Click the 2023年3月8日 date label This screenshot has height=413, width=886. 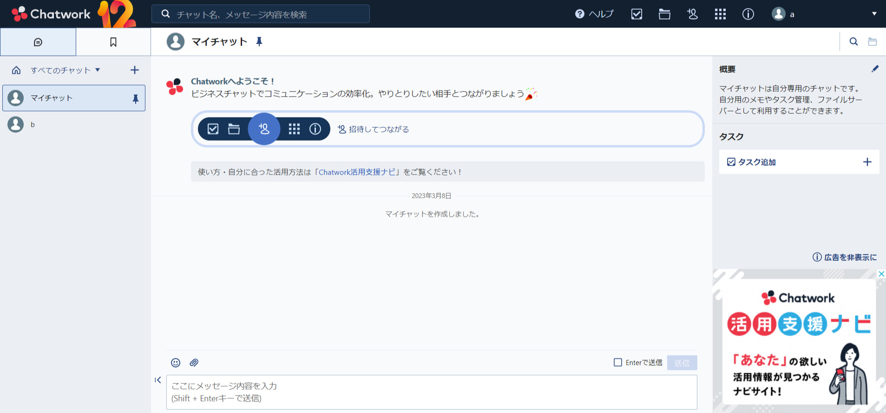432,196
